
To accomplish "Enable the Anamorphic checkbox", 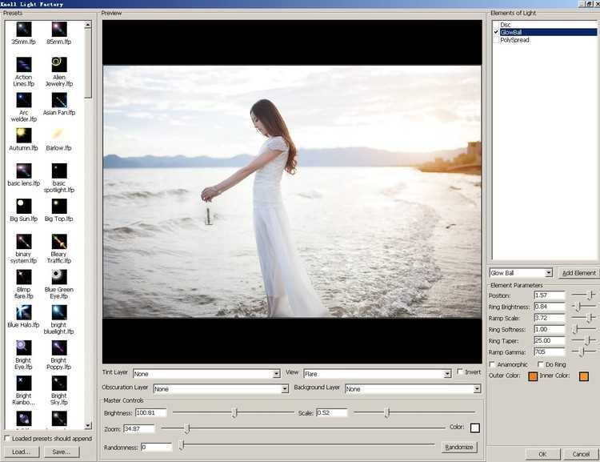I will [492, 364].
